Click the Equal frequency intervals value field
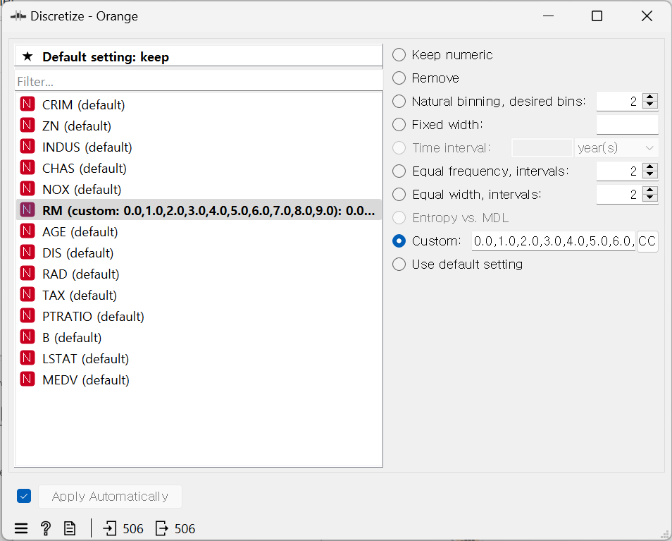This screenshot has height=541, width=672. pos(620,171)
